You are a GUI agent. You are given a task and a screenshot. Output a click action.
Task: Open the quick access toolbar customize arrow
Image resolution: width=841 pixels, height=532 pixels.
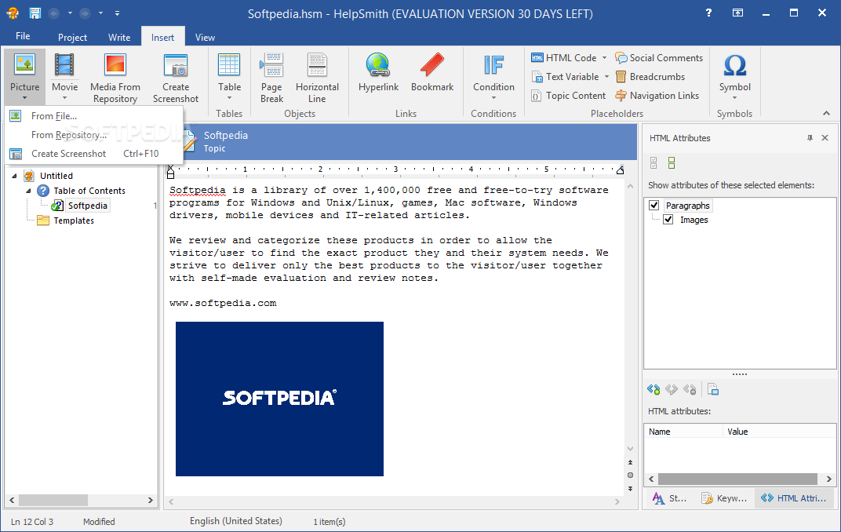(117, 13)
